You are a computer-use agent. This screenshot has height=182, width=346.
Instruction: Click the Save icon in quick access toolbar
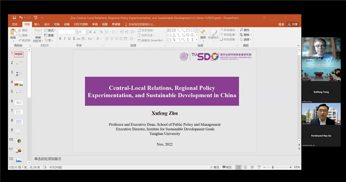click(14, 18)
